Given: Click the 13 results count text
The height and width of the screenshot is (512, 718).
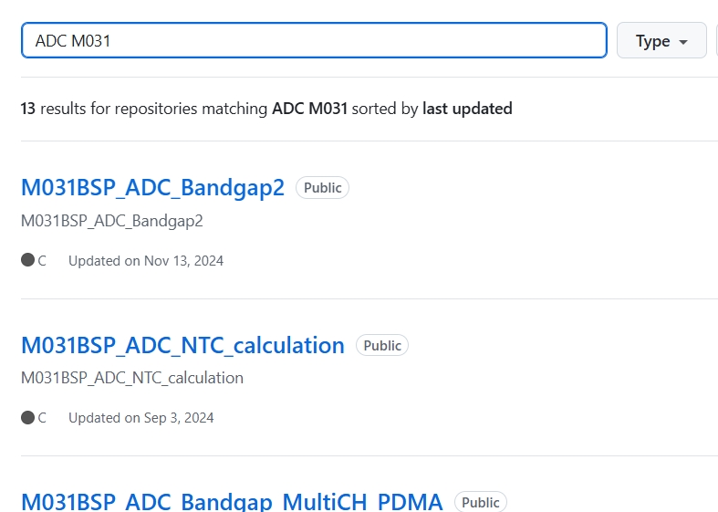Looking at the screenshot, I should click(28, 109).
